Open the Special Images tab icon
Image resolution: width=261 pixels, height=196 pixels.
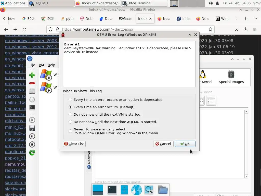tap(231, 77)
